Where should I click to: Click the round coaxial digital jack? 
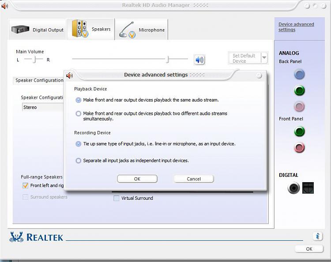pos(293,188)
